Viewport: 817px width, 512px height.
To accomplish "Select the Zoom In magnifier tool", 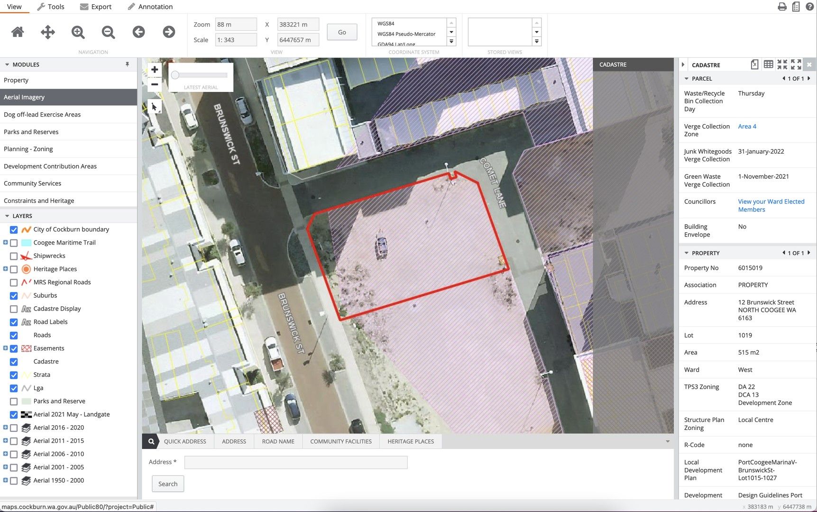I will 77,32.
